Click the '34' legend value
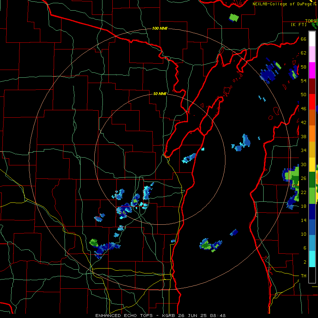This screenshot has width=318, height=318. tap(304, 151)
